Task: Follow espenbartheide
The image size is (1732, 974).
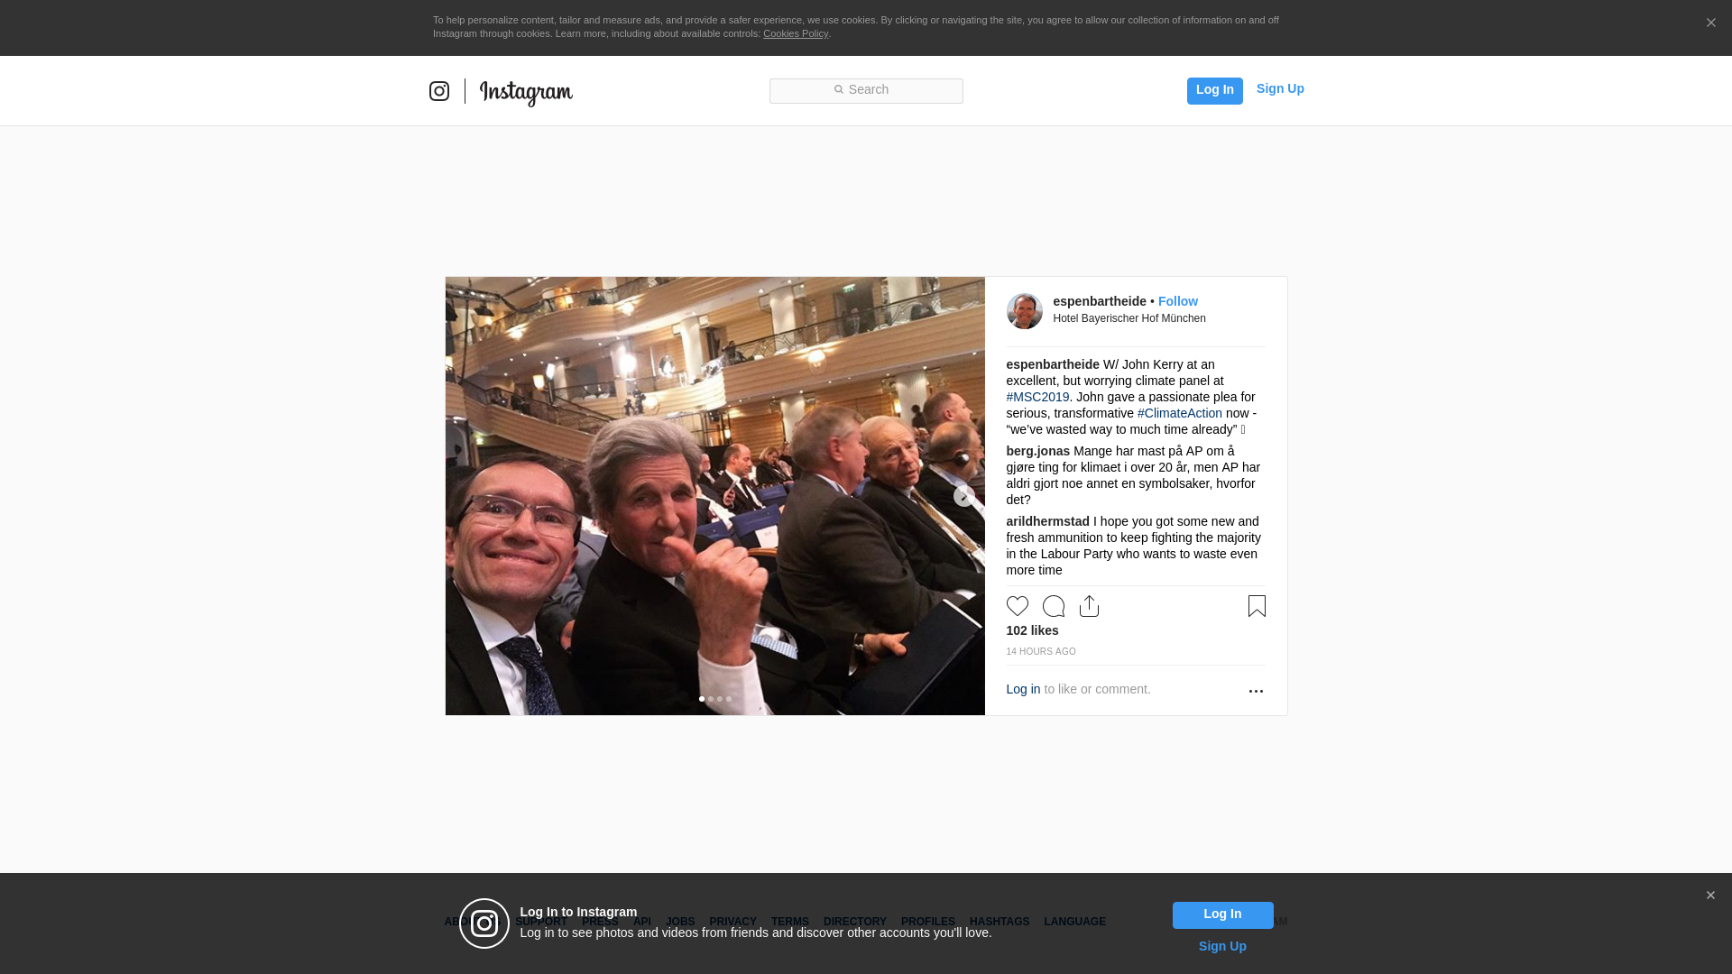Action: tap(1178, 301)
